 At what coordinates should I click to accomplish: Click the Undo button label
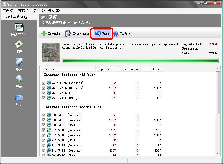coord(105,34)
